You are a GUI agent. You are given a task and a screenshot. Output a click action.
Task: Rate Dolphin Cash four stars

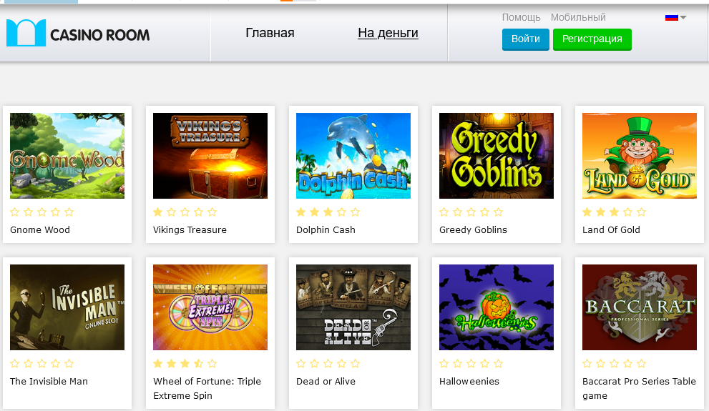point(342,212)
